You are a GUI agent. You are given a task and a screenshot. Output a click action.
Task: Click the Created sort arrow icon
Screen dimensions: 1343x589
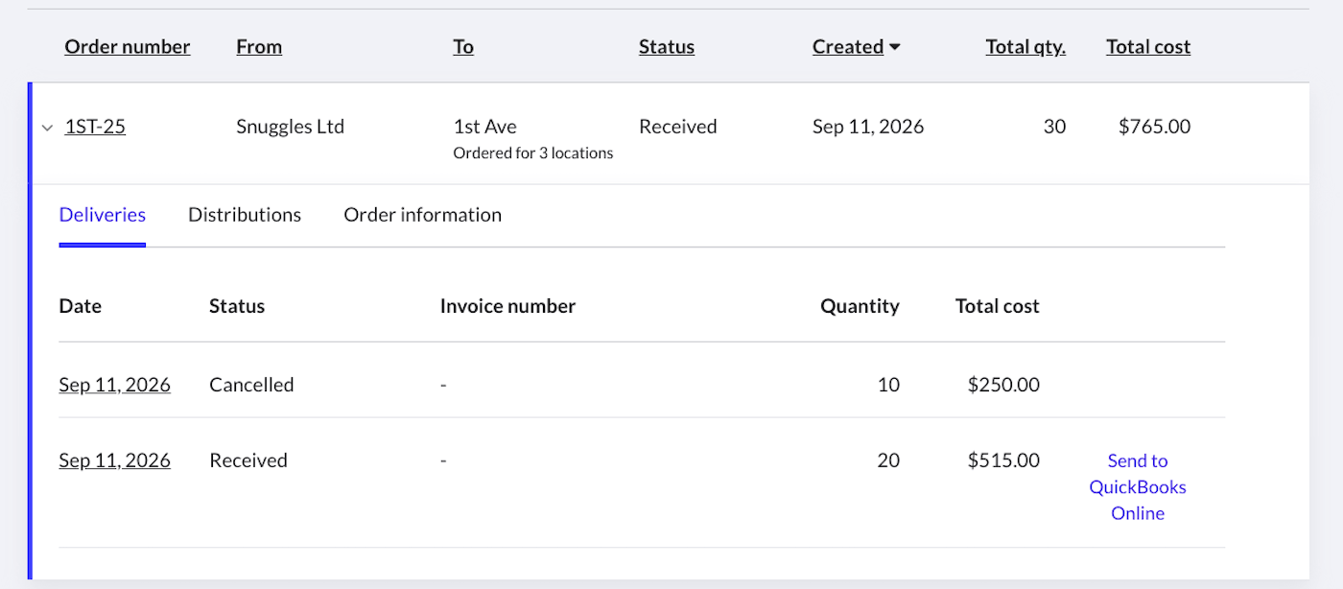coord(895,47)
